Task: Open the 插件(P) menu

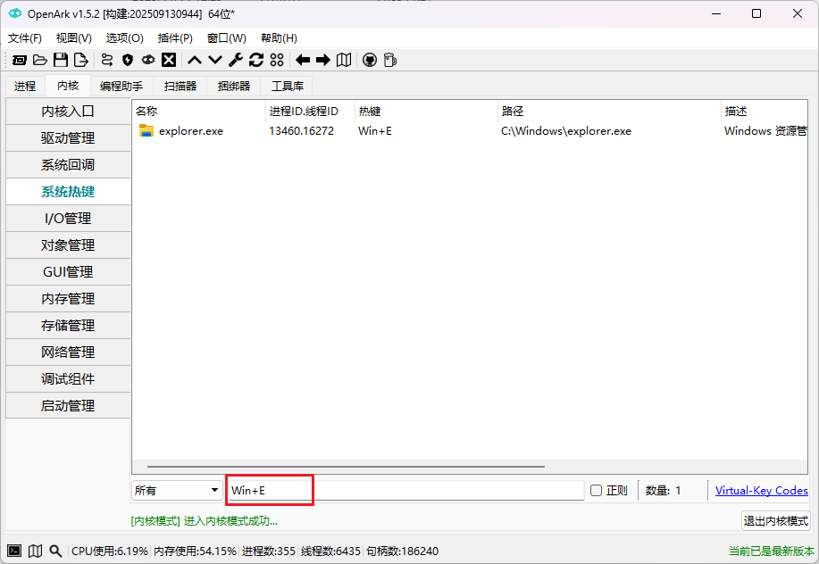Action: point(175,38)
